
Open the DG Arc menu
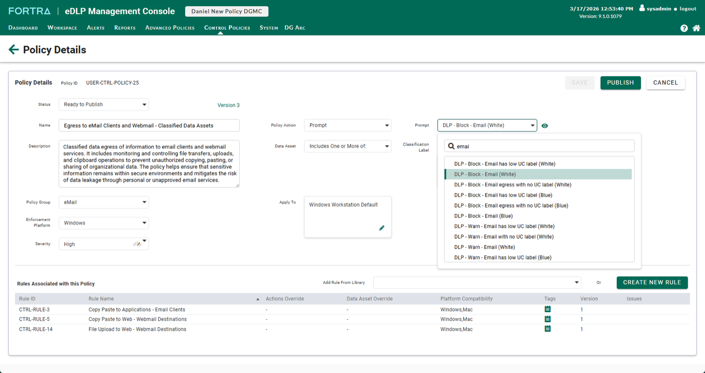pyautogui.click(x=295, y=28)
